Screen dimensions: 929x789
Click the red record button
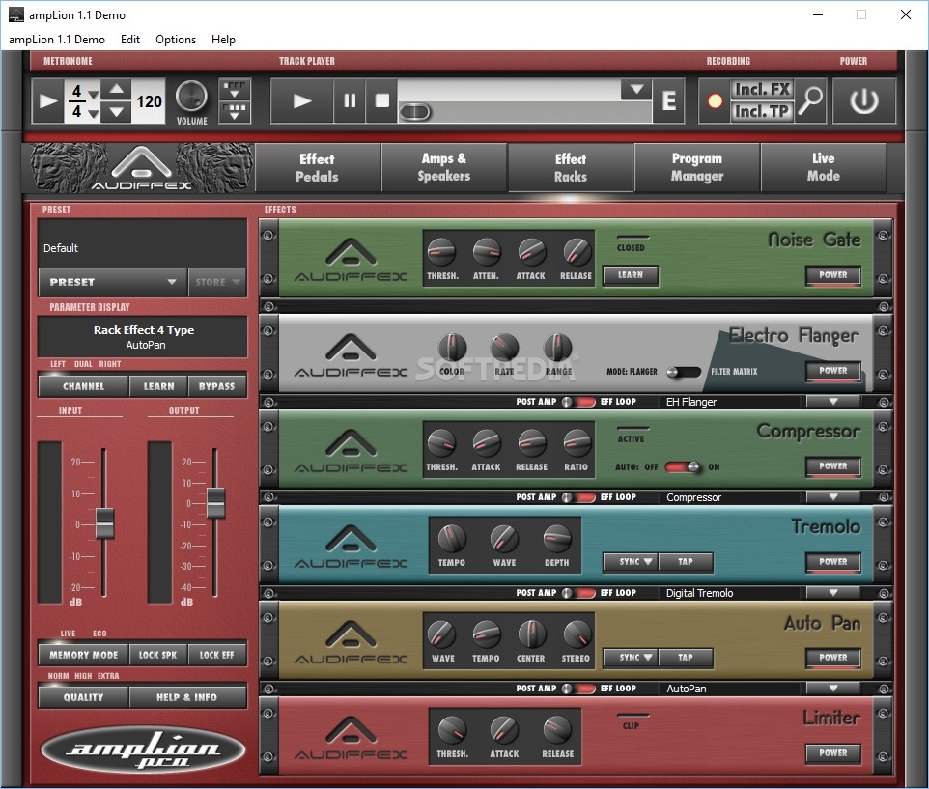tap(715, 101)
